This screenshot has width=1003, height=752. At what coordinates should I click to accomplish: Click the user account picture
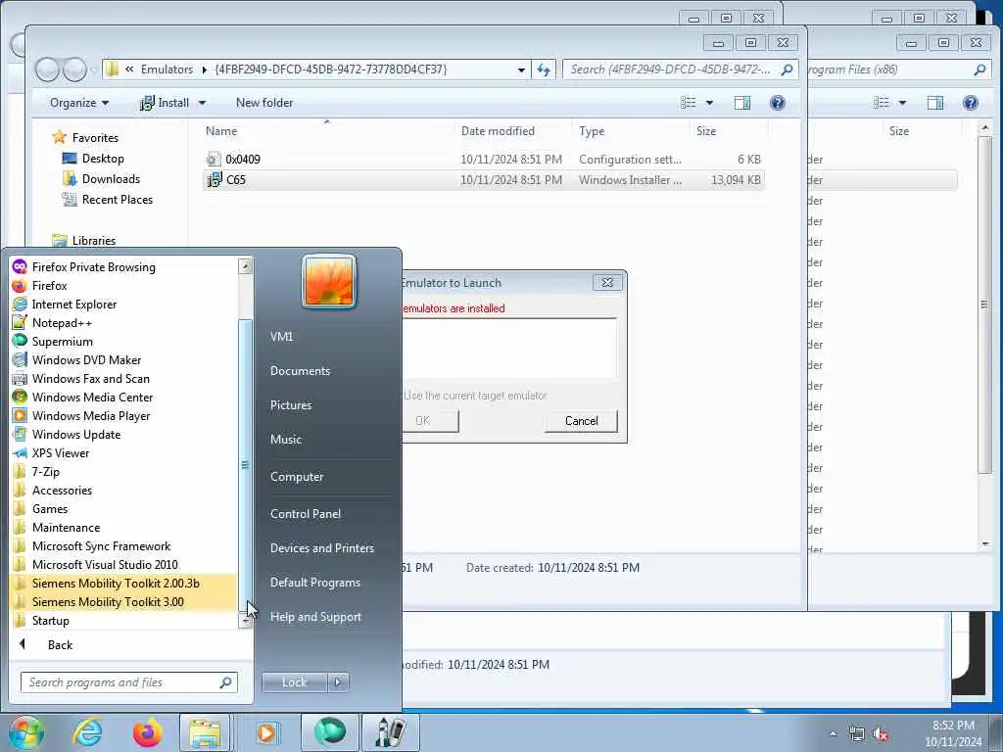click(x=329, y=282)
